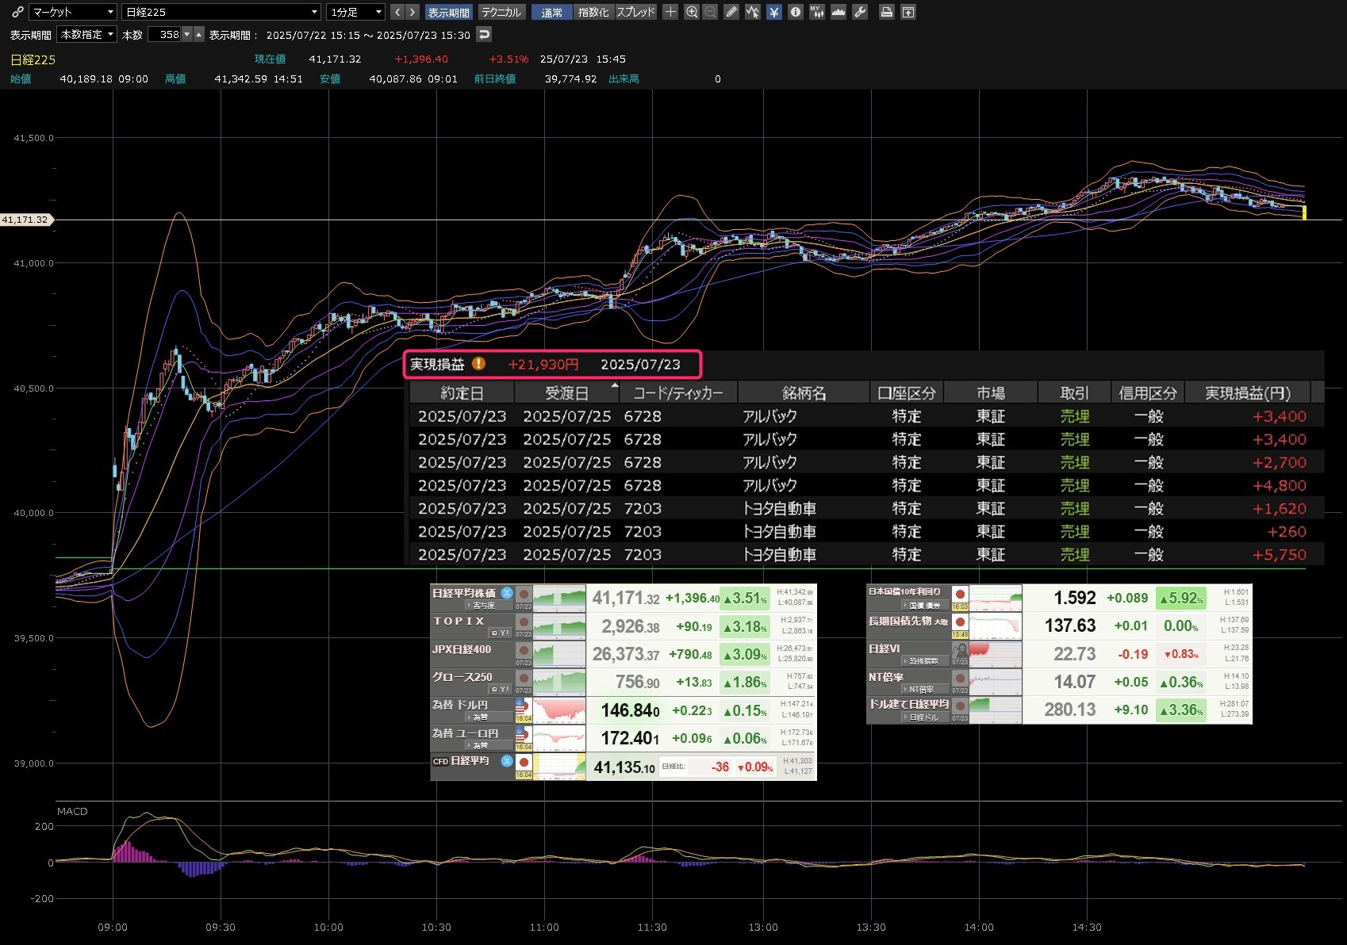Sort by 市場 column header
Viewport: 1347px width, 945px height.
(990, 393)
